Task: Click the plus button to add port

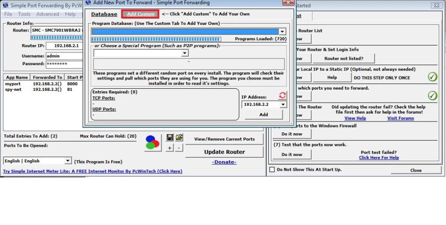Action: pyautogui.click(x=169, y=148)
